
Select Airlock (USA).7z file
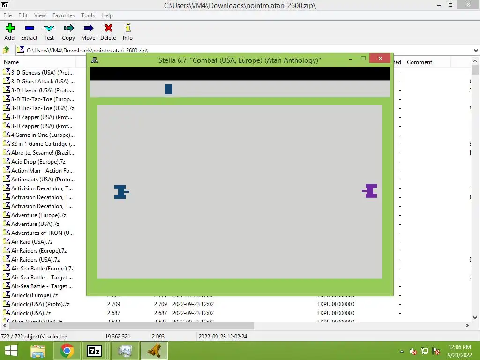click(x=31, y=313)
